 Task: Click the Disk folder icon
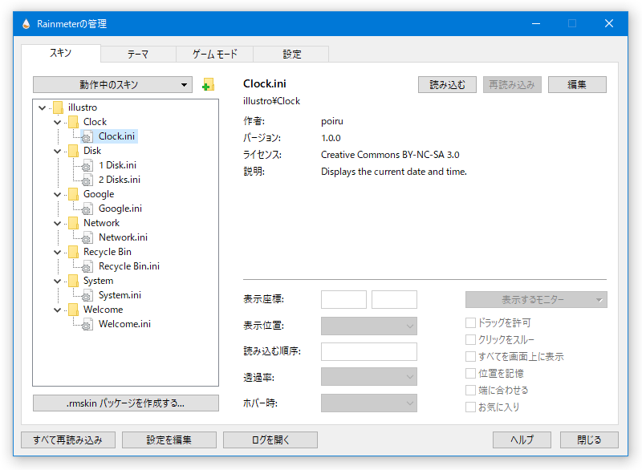point(73,151)
